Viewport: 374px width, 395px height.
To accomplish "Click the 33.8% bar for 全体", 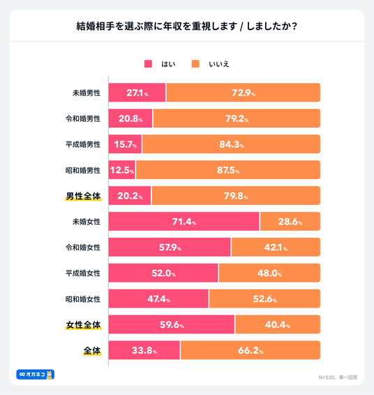I will (x=144, y=350).
